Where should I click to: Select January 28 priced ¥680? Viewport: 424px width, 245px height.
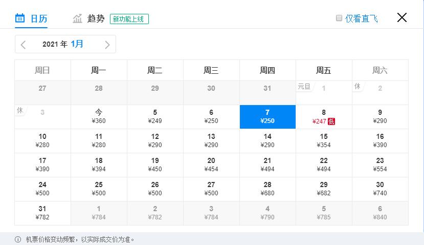click(267, 189)
